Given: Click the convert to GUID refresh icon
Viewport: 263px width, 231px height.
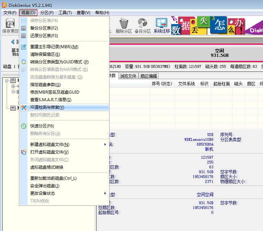Looking at the screenshot, I should [x=23, y=62].
